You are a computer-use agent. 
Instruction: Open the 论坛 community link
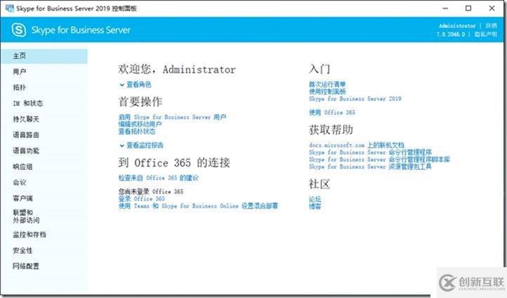315,199
